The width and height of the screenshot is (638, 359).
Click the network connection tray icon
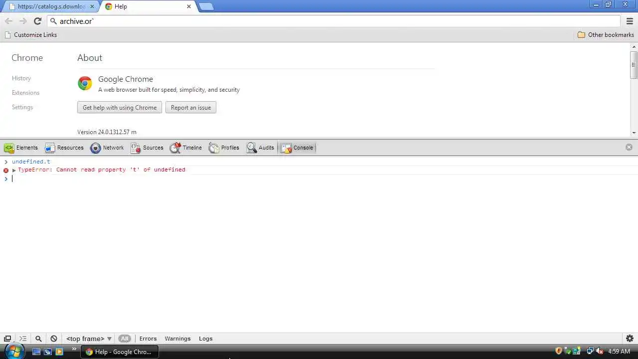(x=591, y=352)
